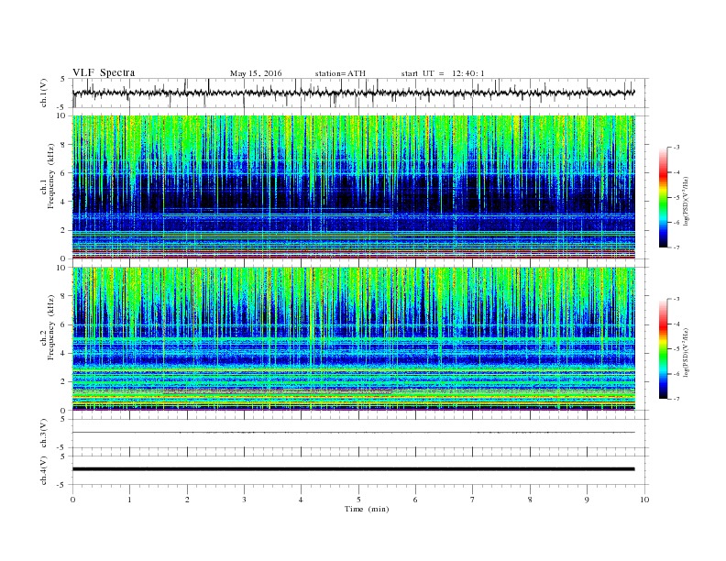Click the ch.2 color scale bar

[x=663, y=348]
